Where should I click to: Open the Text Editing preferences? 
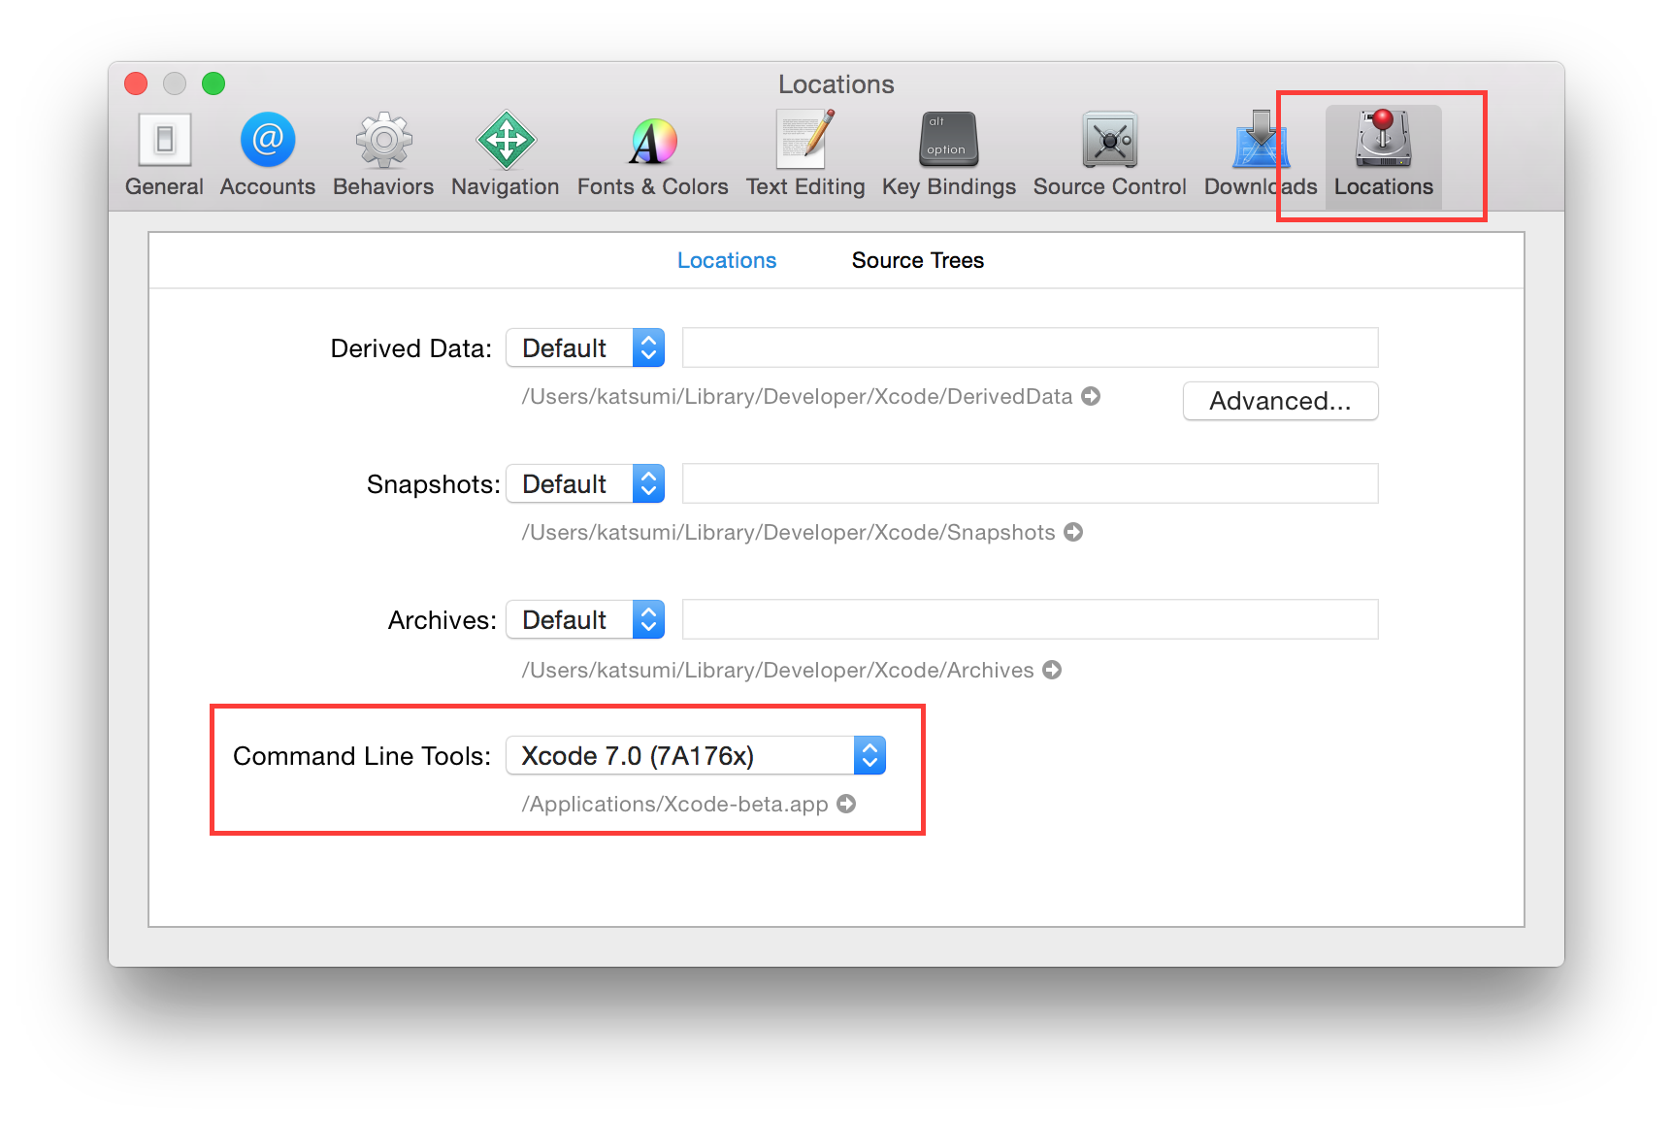point(805,155)
